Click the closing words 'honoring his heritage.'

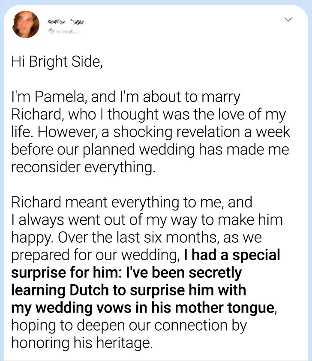[82, 343]
